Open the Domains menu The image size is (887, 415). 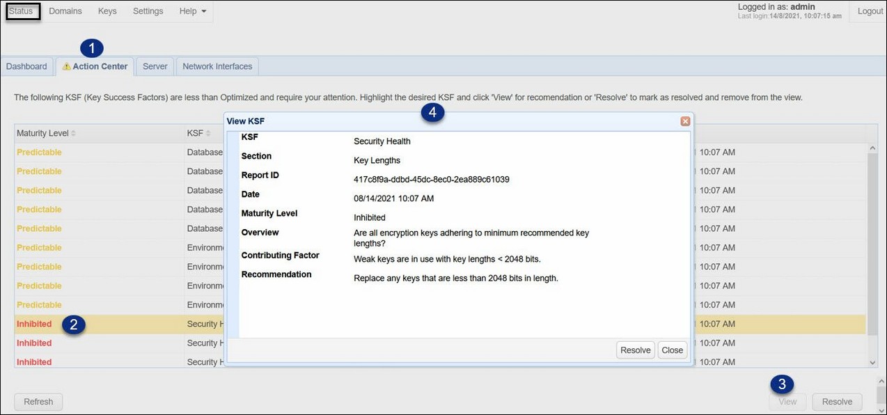pos(65,11)
